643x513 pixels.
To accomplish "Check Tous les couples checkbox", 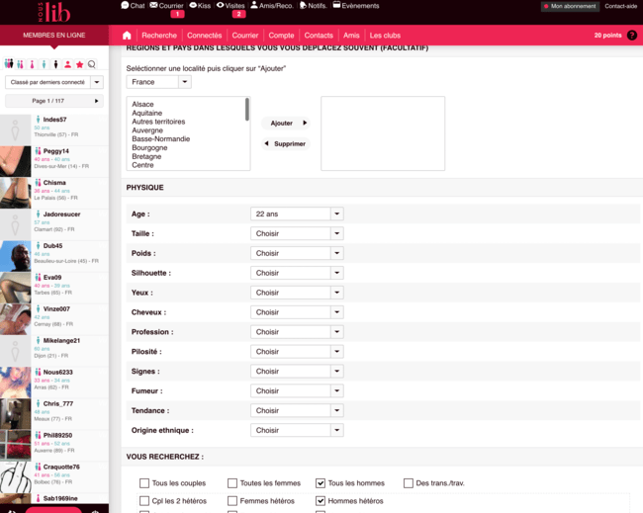I will click(144, 483).
